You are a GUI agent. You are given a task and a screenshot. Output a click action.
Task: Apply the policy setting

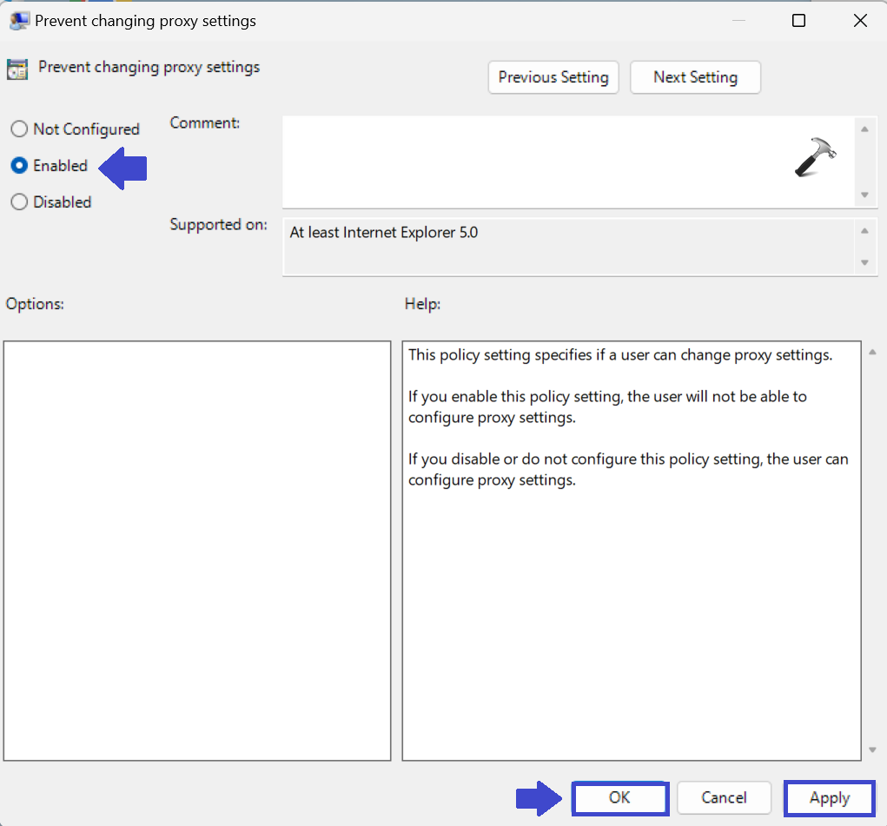(829, 798)
